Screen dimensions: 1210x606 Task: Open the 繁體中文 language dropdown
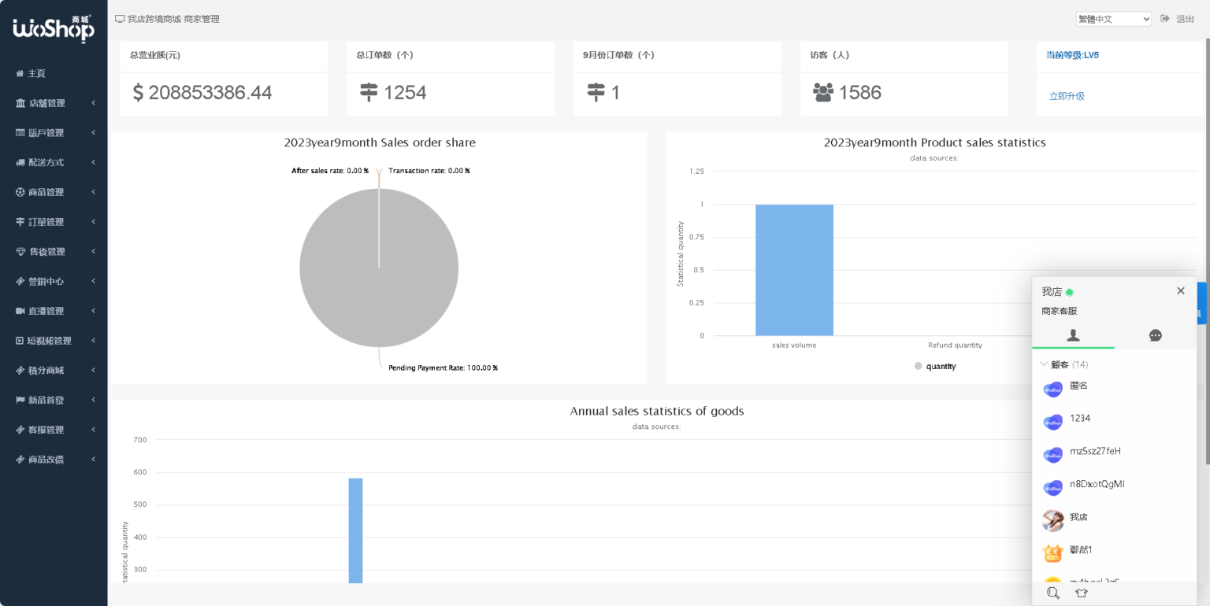click(x=1114, y=19)
